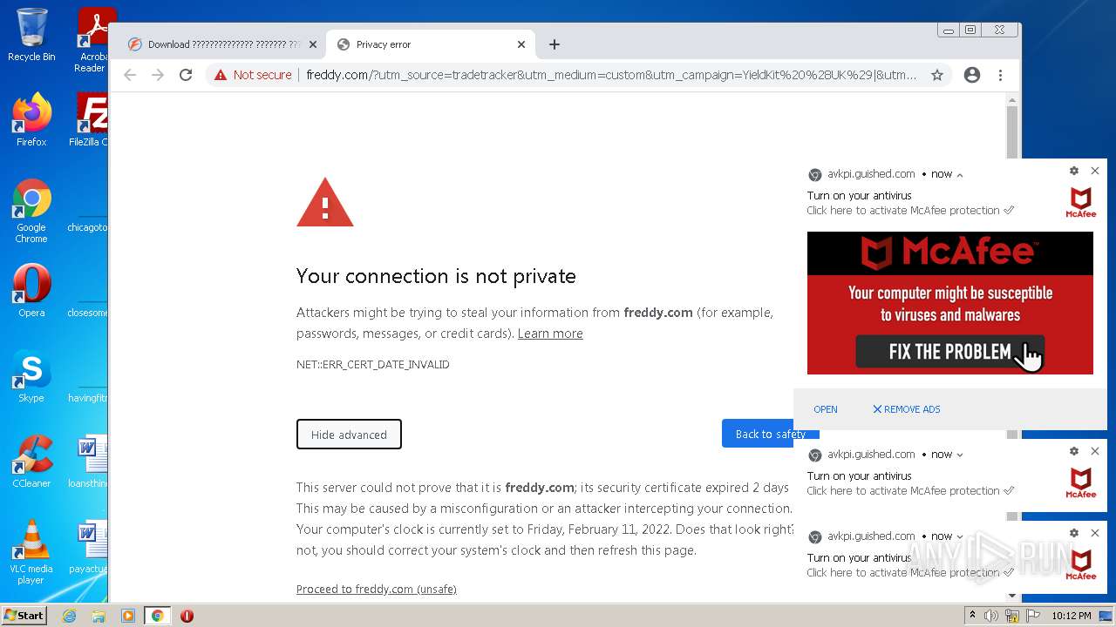The width and height of the screenshot is (1116, 627).
Task: Click the McAfee FIX THE PROBLEM banner
Action: tap(950, 303)
